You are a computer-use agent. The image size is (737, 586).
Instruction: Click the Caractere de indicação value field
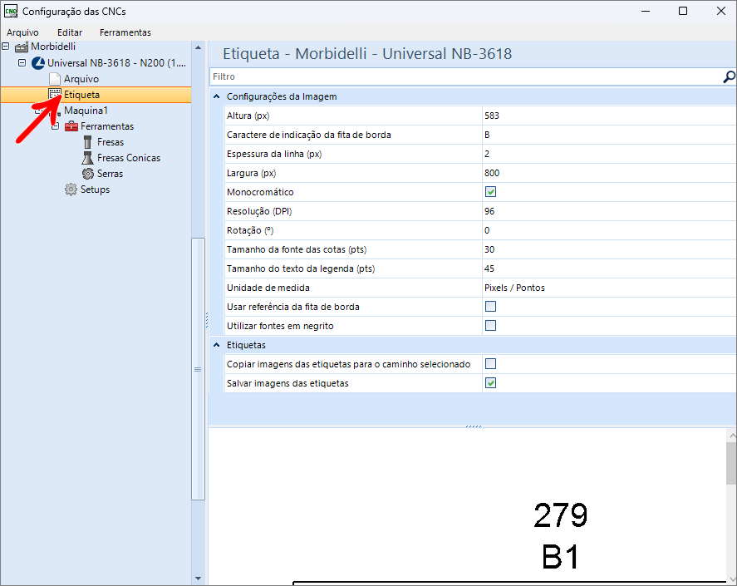609,135
